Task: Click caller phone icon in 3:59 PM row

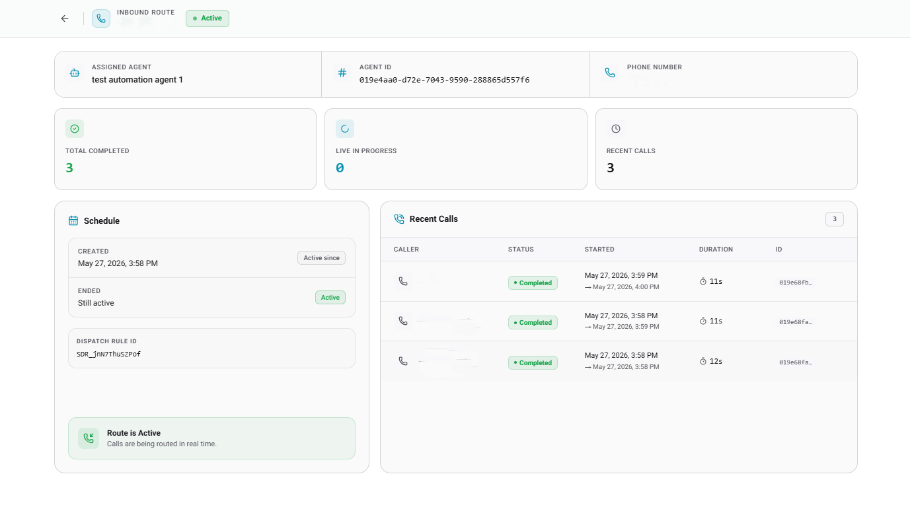Action: (403, 281)
